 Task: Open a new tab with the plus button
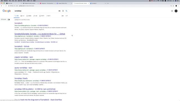tap(108, 3)
